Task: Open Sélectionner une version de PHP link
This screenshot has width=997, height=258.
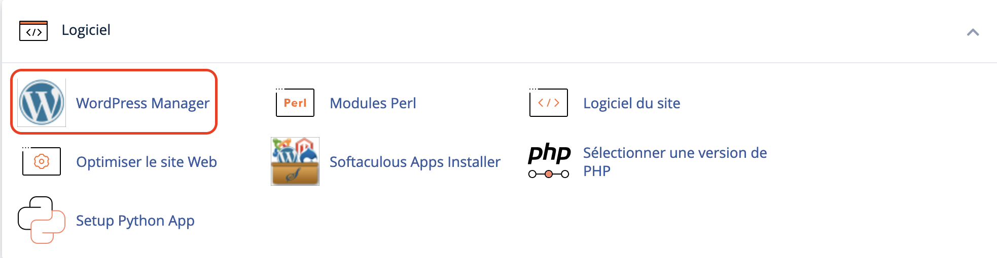Action: tap(674, 162)
